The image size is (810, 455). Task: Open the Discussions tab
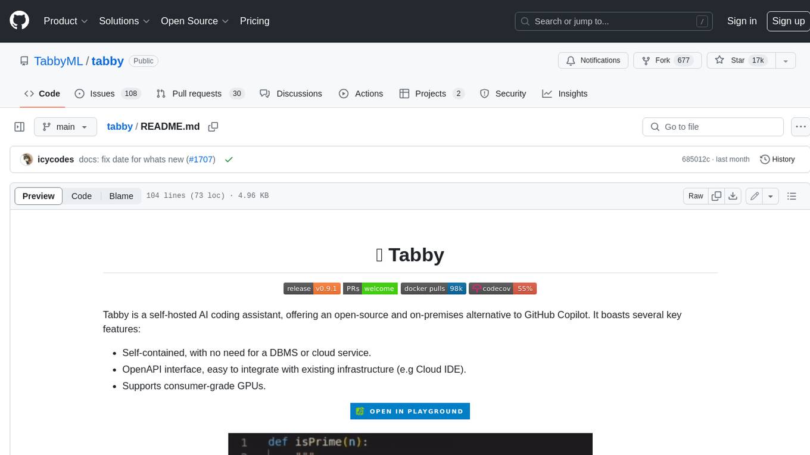pyautogui.click(x=291, y=94)
